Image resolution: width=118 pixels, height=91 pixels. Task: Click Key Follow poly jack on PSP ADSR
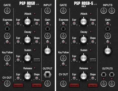coord(7,58)
